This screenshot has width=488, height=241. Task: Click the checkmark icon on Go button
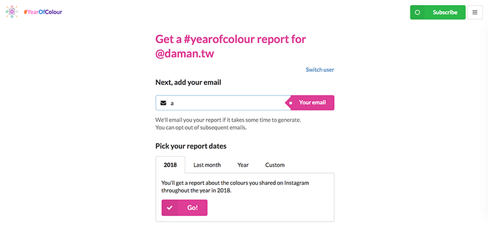pyautogui.click(x=170, y=208)
